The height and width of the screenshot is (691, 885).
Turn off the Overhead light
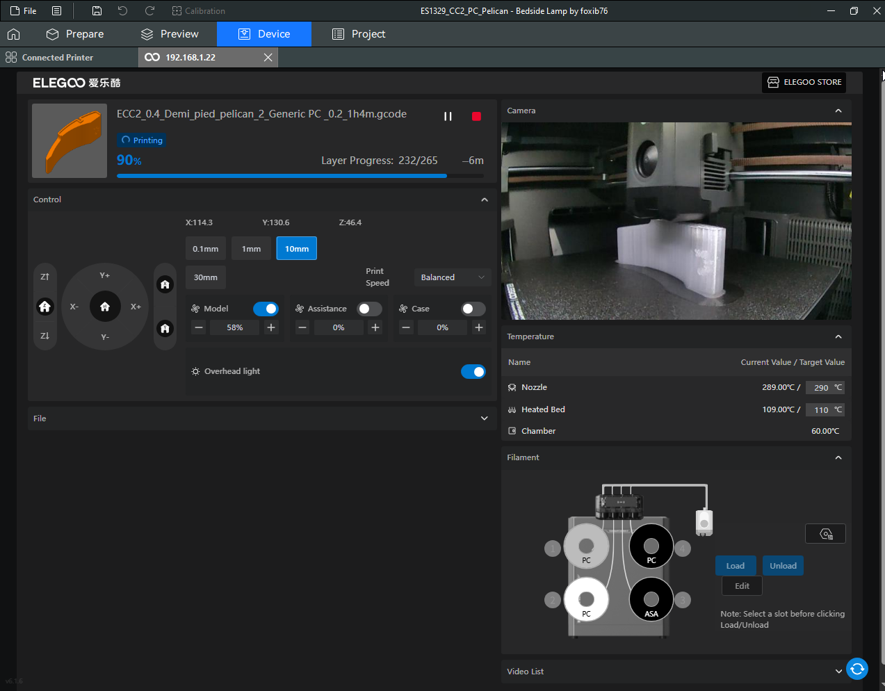click(x=473, y=372)
